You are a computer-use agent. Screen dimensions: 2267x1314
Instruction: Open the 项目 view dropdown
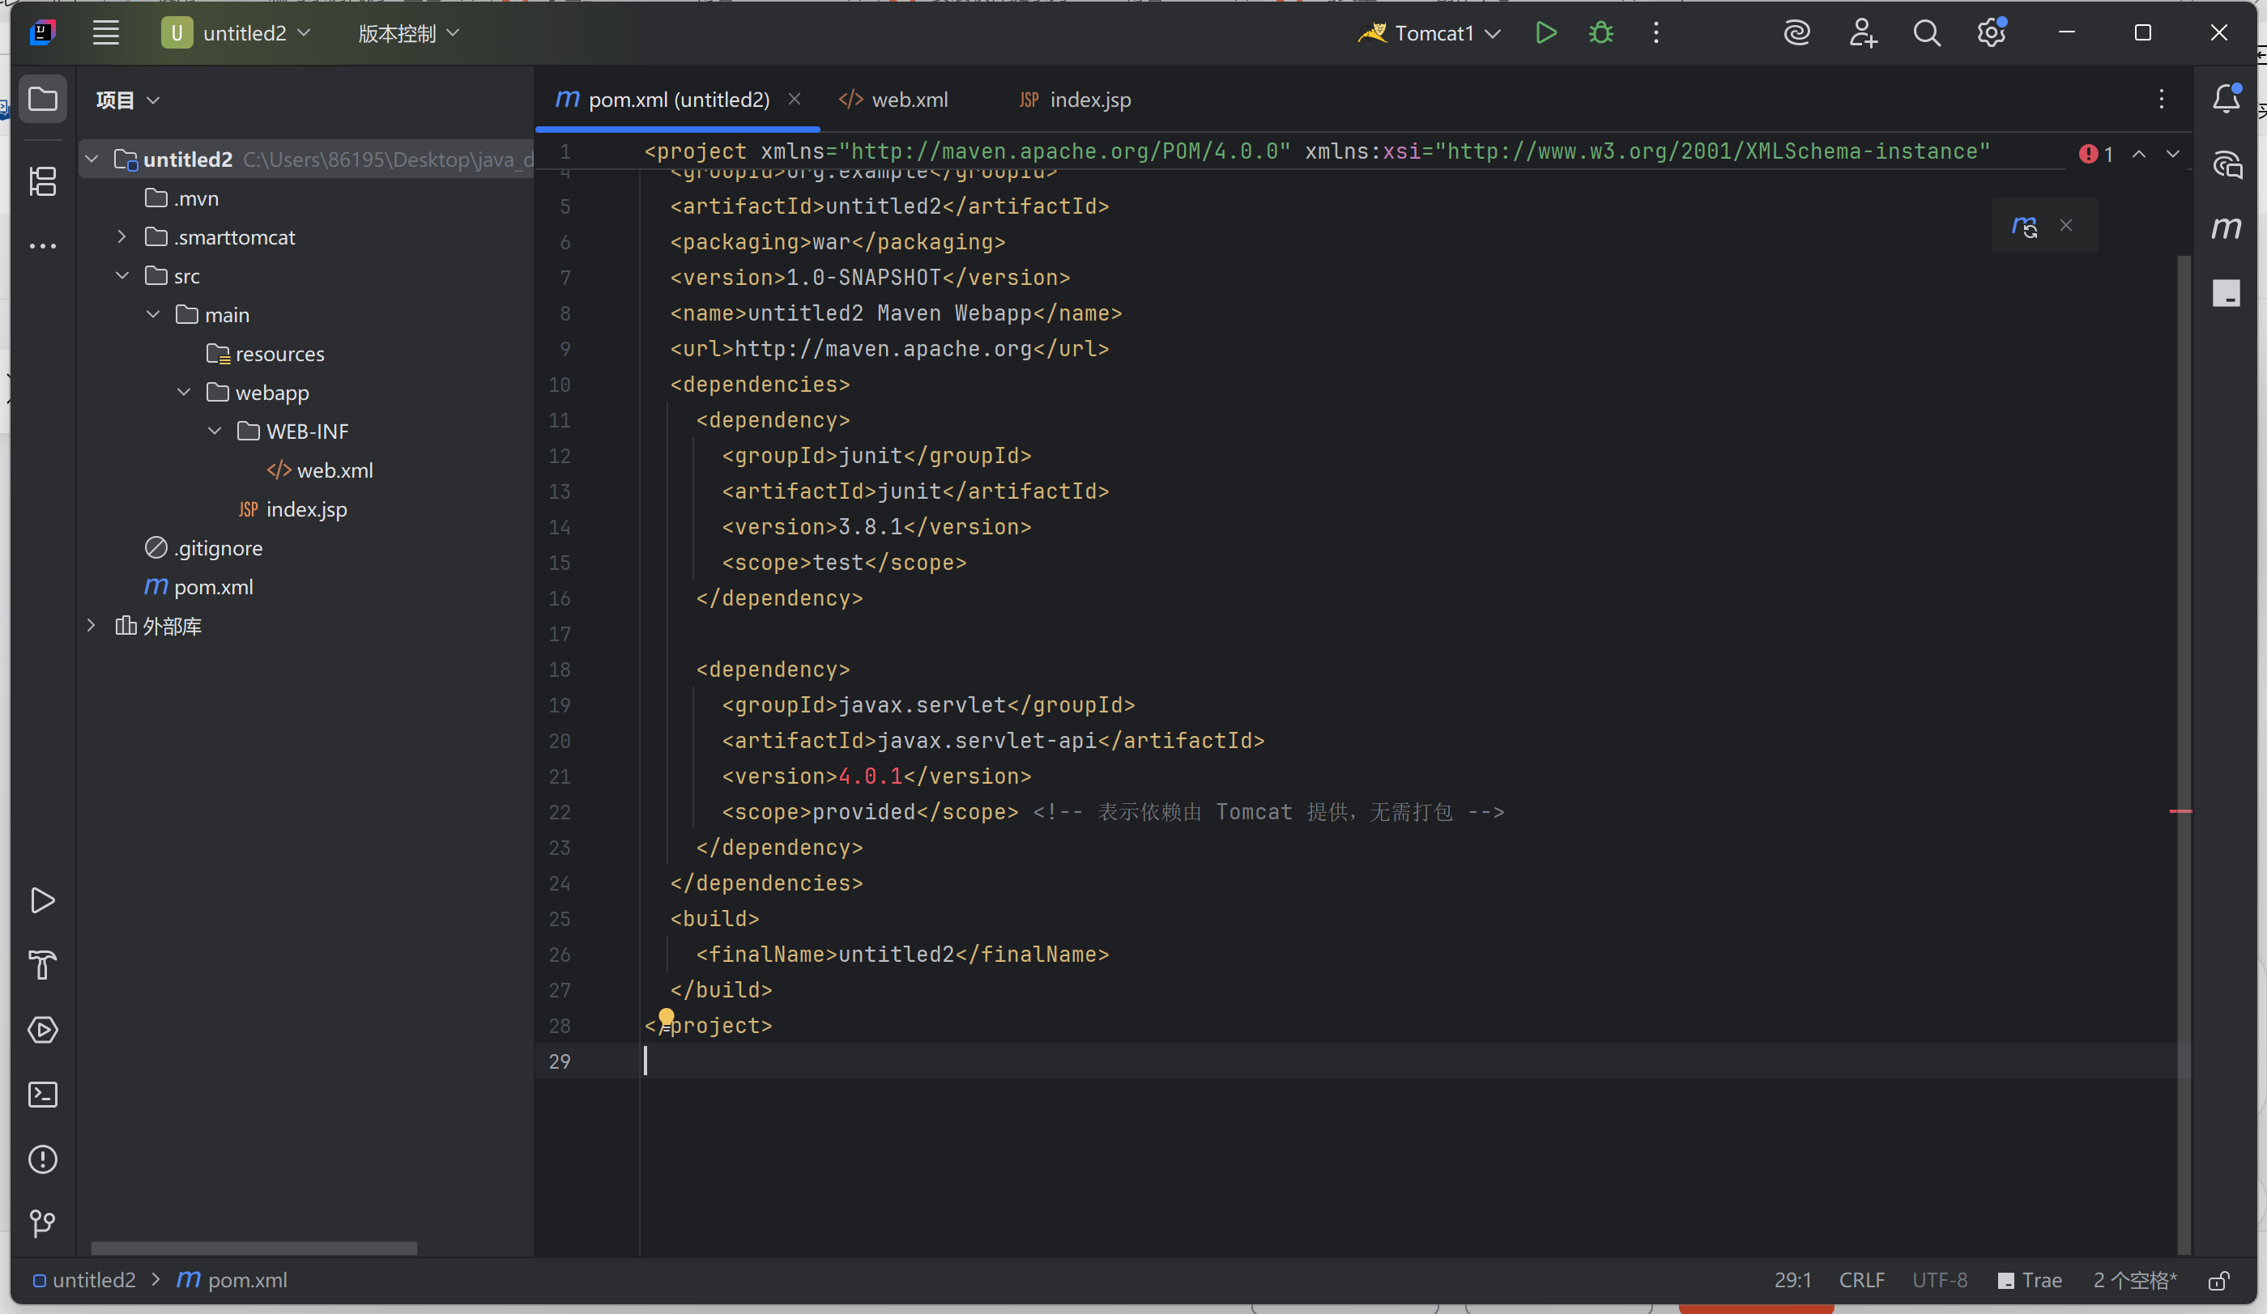pyautogui.click(x=128, y=100)
